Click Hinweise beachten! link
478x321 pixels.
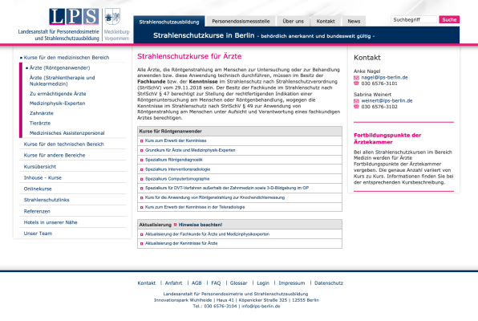201,225
